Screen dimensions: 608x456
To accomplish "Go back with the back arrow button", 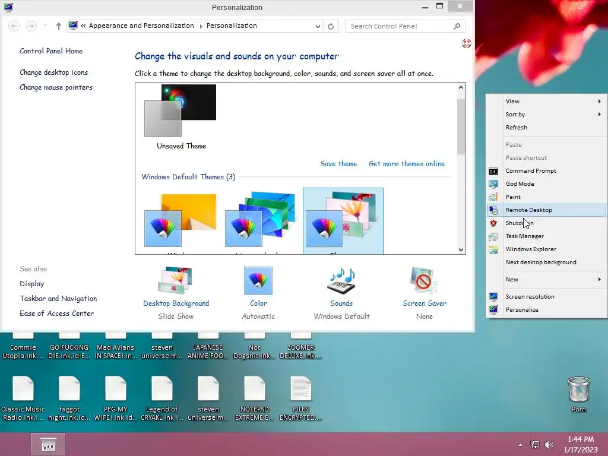I will [x=14, y=26].
